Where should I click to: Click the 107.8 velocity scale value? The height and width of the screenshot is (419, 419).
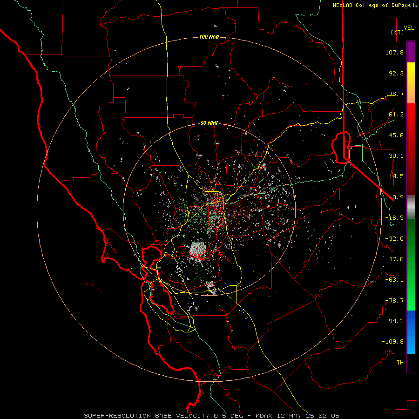pos(394,52)
